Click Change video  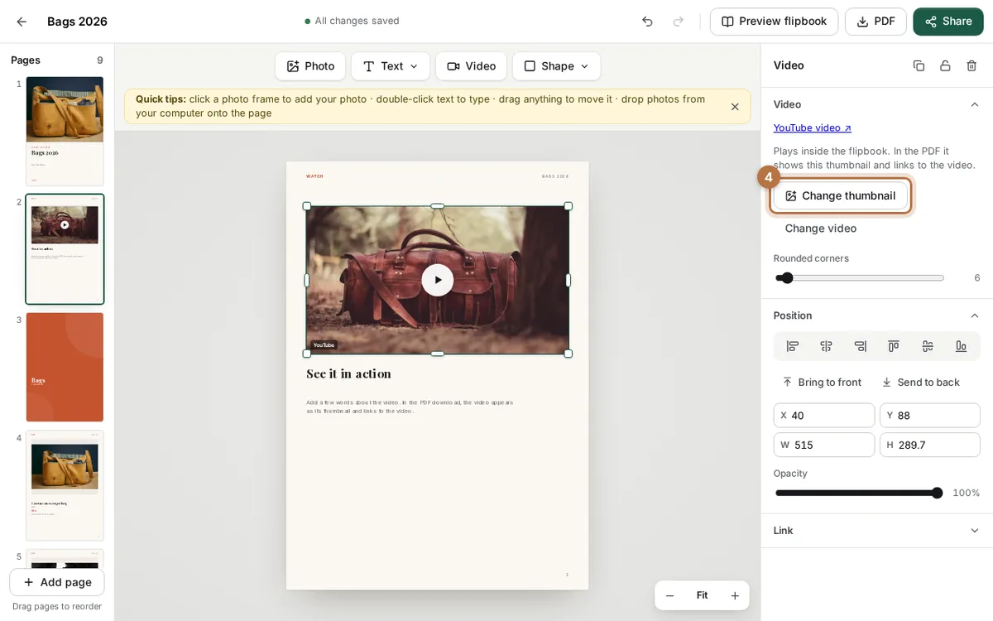pos(821,229)
